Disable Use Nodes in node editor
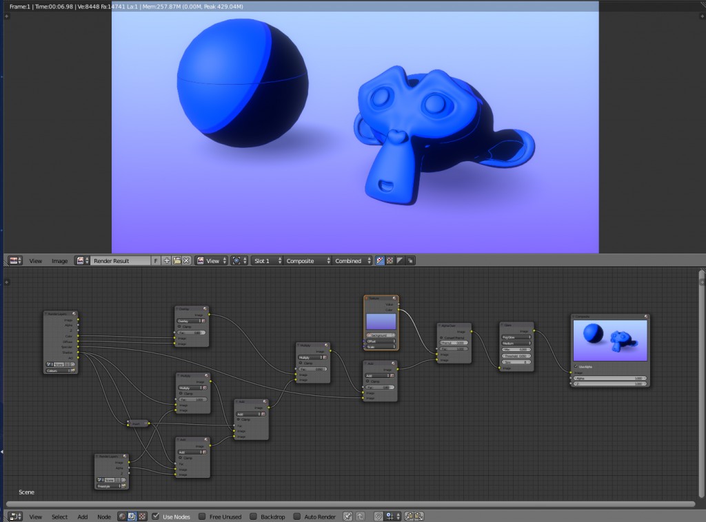The image size is (706, 522). pyautogui.click(x=156, y=516)
